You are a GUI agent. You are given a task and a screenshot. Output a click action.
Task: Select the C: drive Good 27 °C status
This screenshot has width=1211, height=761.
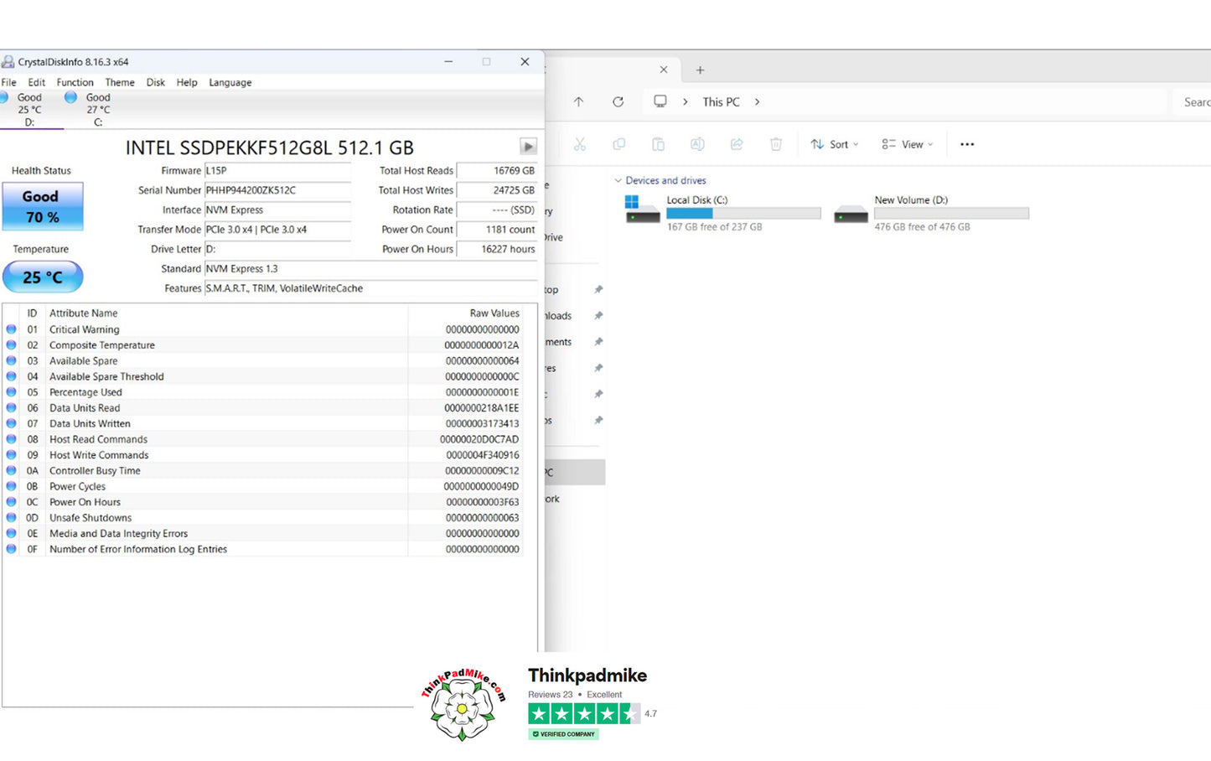(98, 110)
